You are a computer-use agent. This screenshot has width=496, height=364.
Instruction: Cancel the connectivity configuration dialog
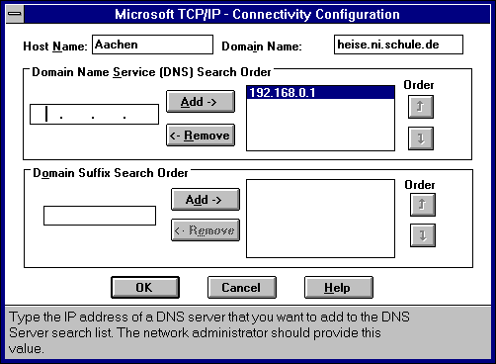242,288
